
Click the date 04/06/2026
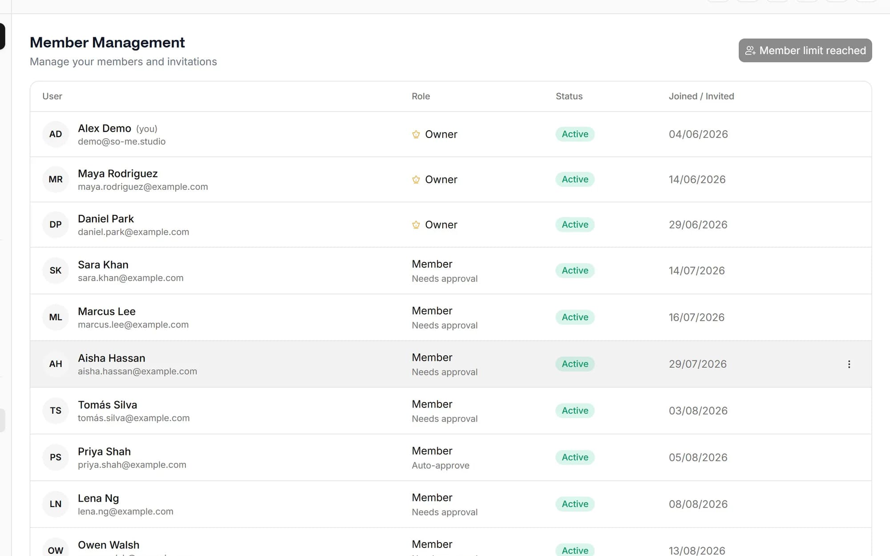click(698, 134)
